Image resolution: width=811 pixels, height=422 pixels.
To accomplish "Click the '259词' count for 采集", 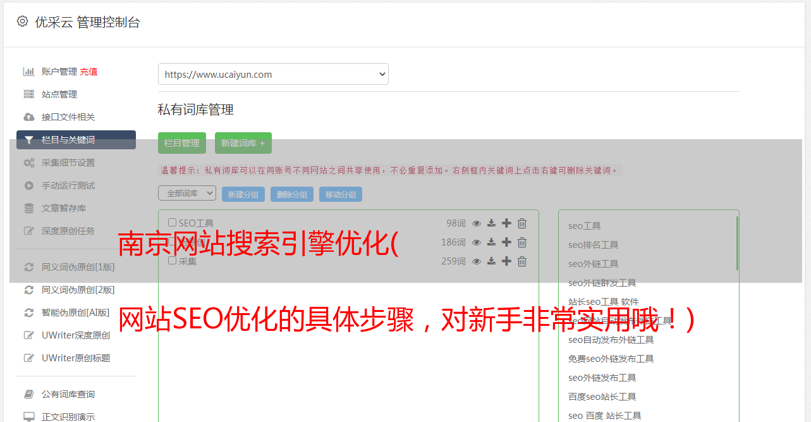I will 453,261.
